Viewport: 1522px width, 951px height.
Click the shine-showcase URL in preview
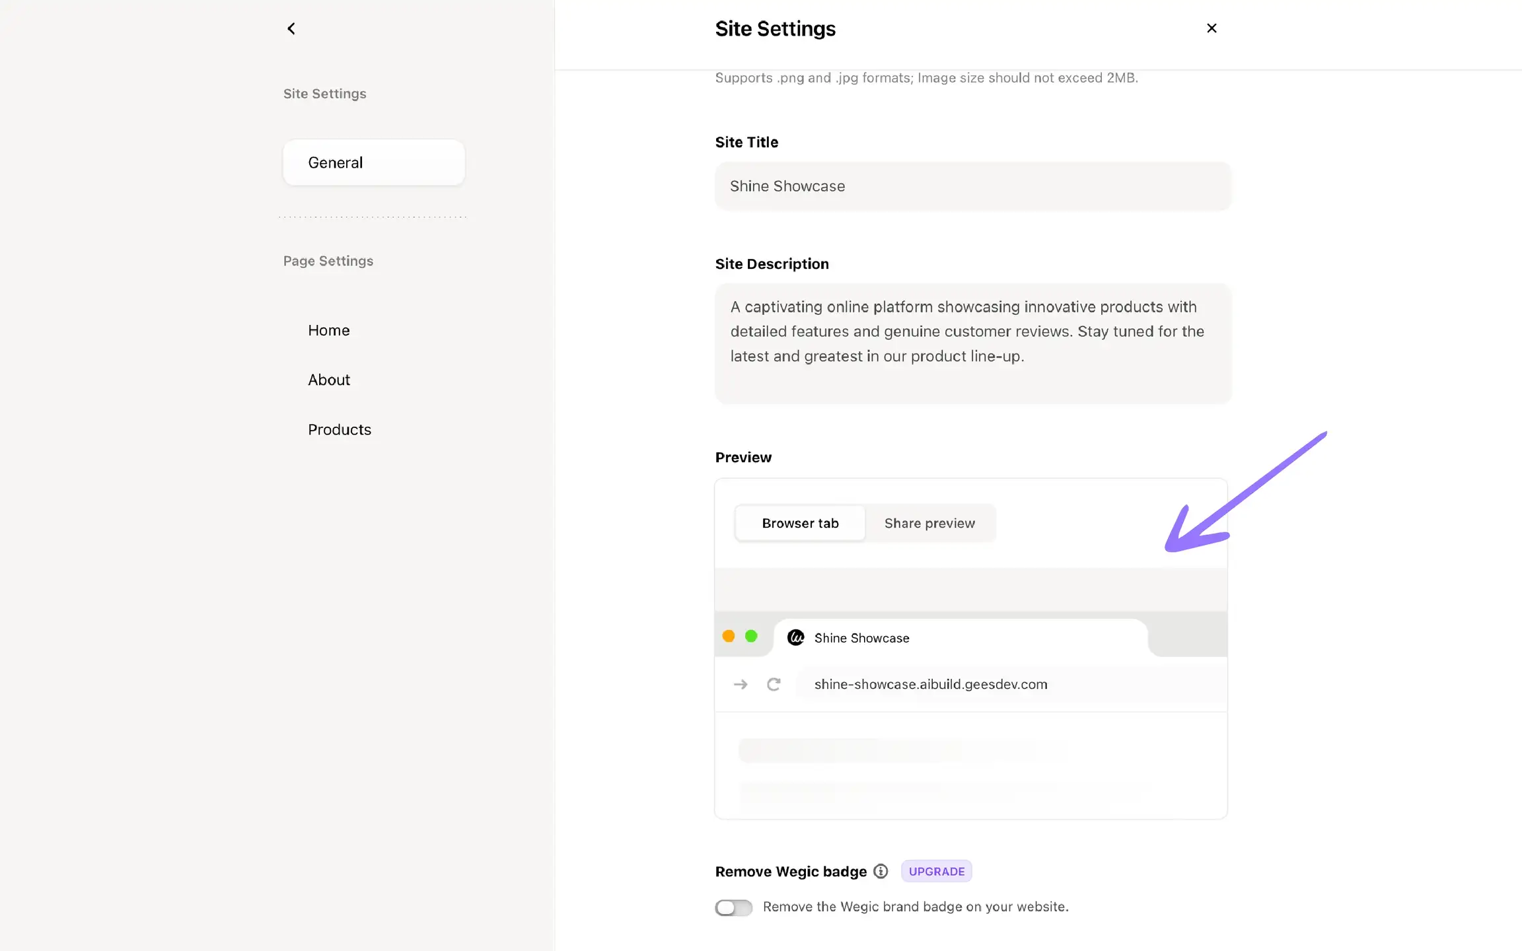pyautogui.click(x=931, y=684)
